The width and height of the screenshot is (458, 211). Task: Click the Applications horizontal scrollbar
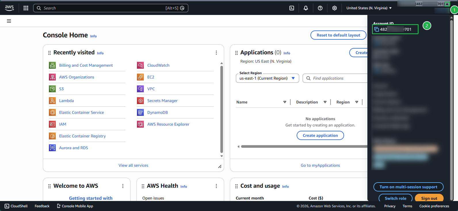tap(304, 147)
